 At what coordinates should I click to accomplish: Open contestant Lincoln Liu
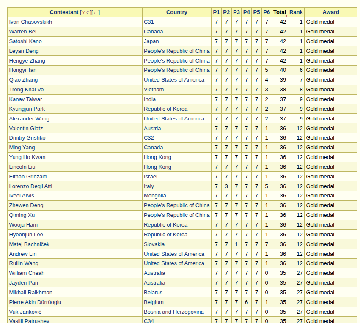pyautogui.click(x=22, y=167)
